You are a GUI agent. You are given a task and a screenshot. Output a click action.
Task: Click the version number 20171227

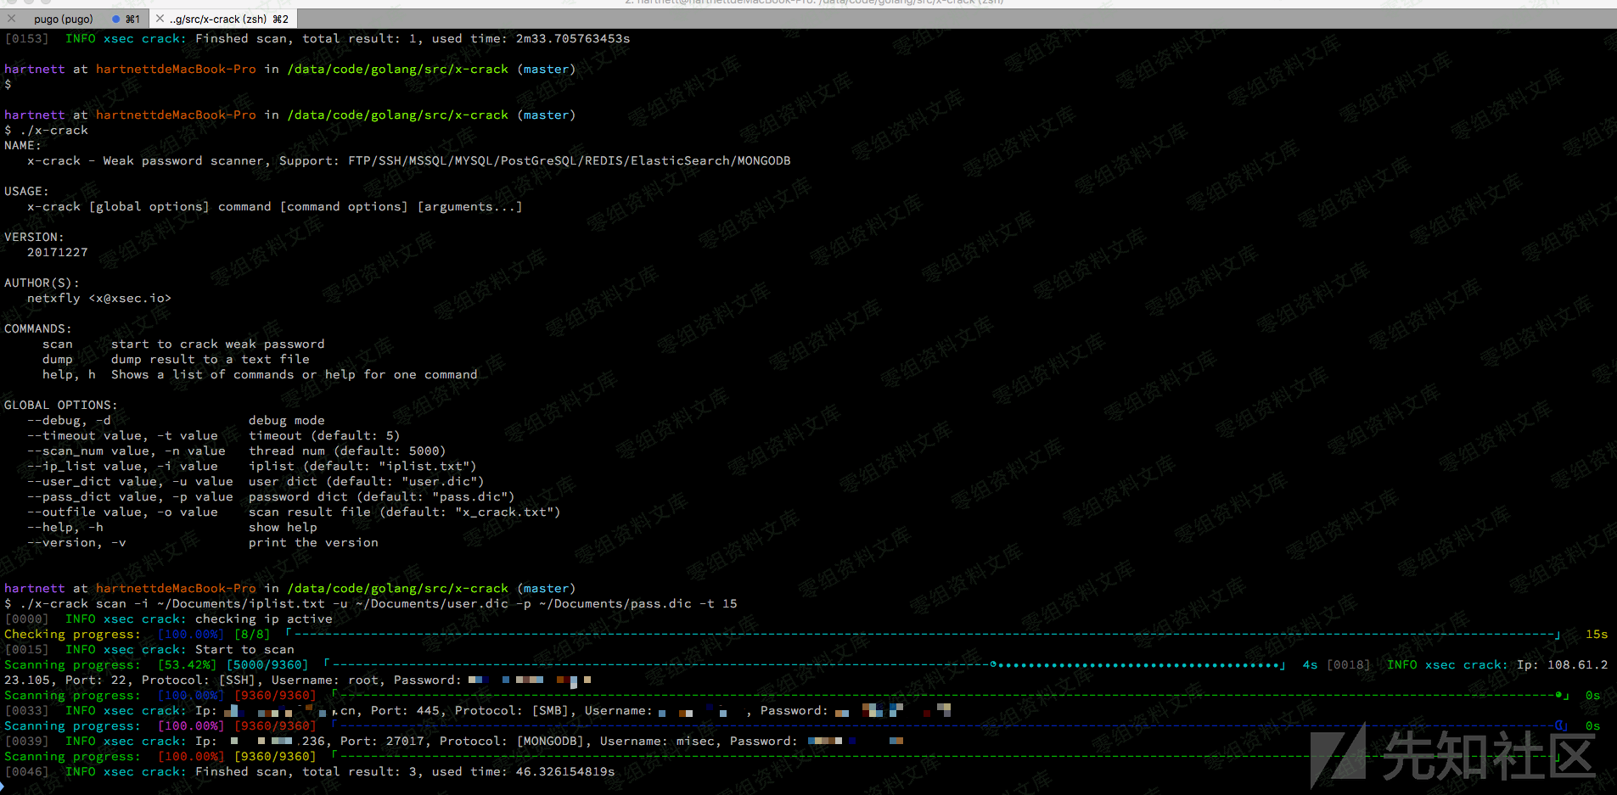[58, 253]
